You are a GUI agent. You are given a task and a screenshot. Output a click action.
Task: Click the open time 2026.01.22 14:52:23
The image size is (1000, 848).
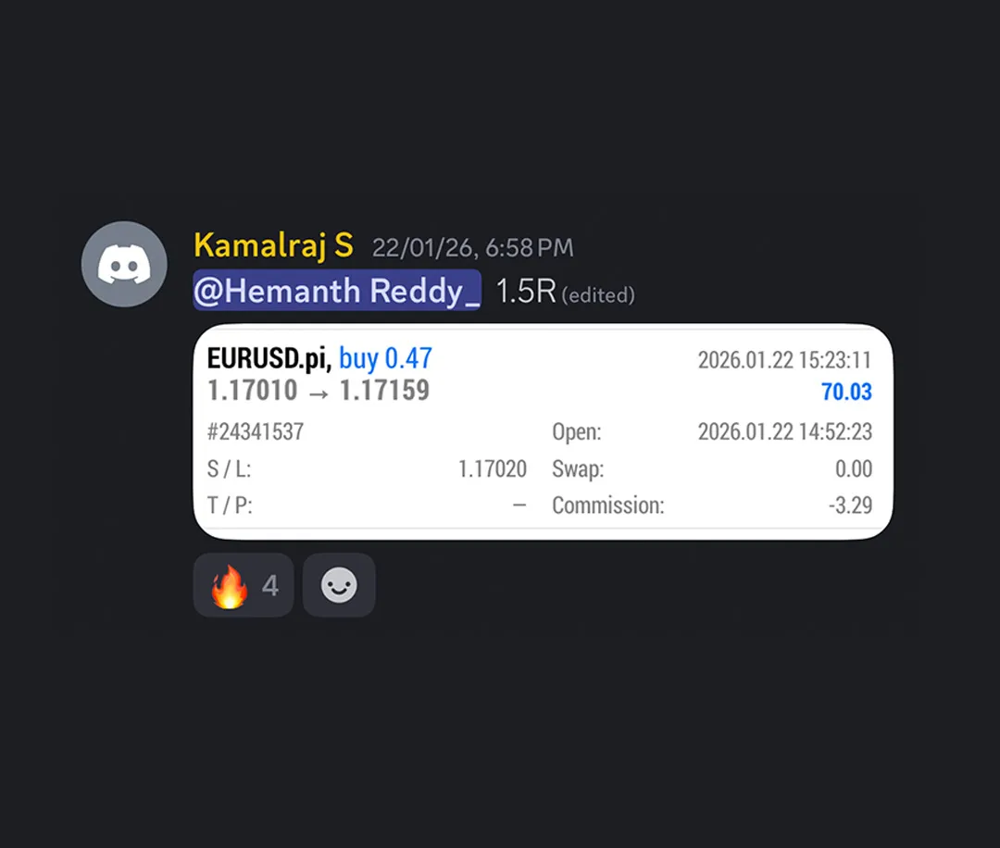[785, 431]
